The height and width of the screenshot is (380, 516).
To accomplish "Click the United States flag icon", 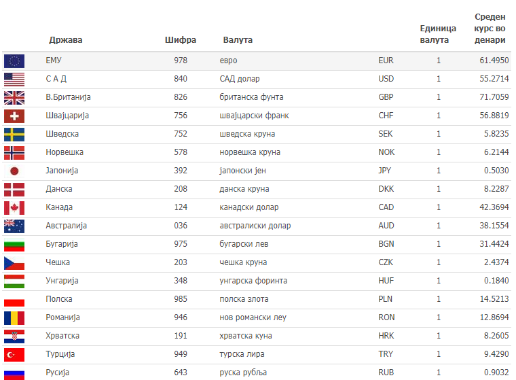I will tap(14, 80).
